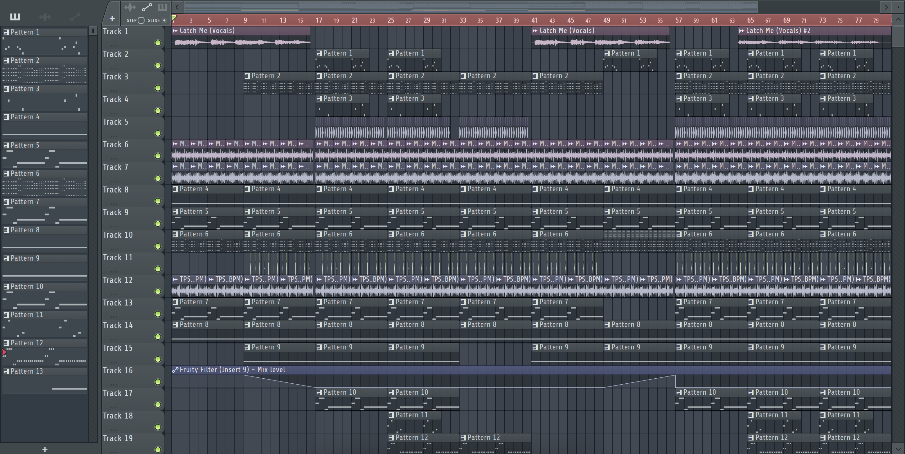This screenshot has height=454, width=905.
Task: Open menu of Pattern 2 clip at bar 9
Action: pos(247,76)
